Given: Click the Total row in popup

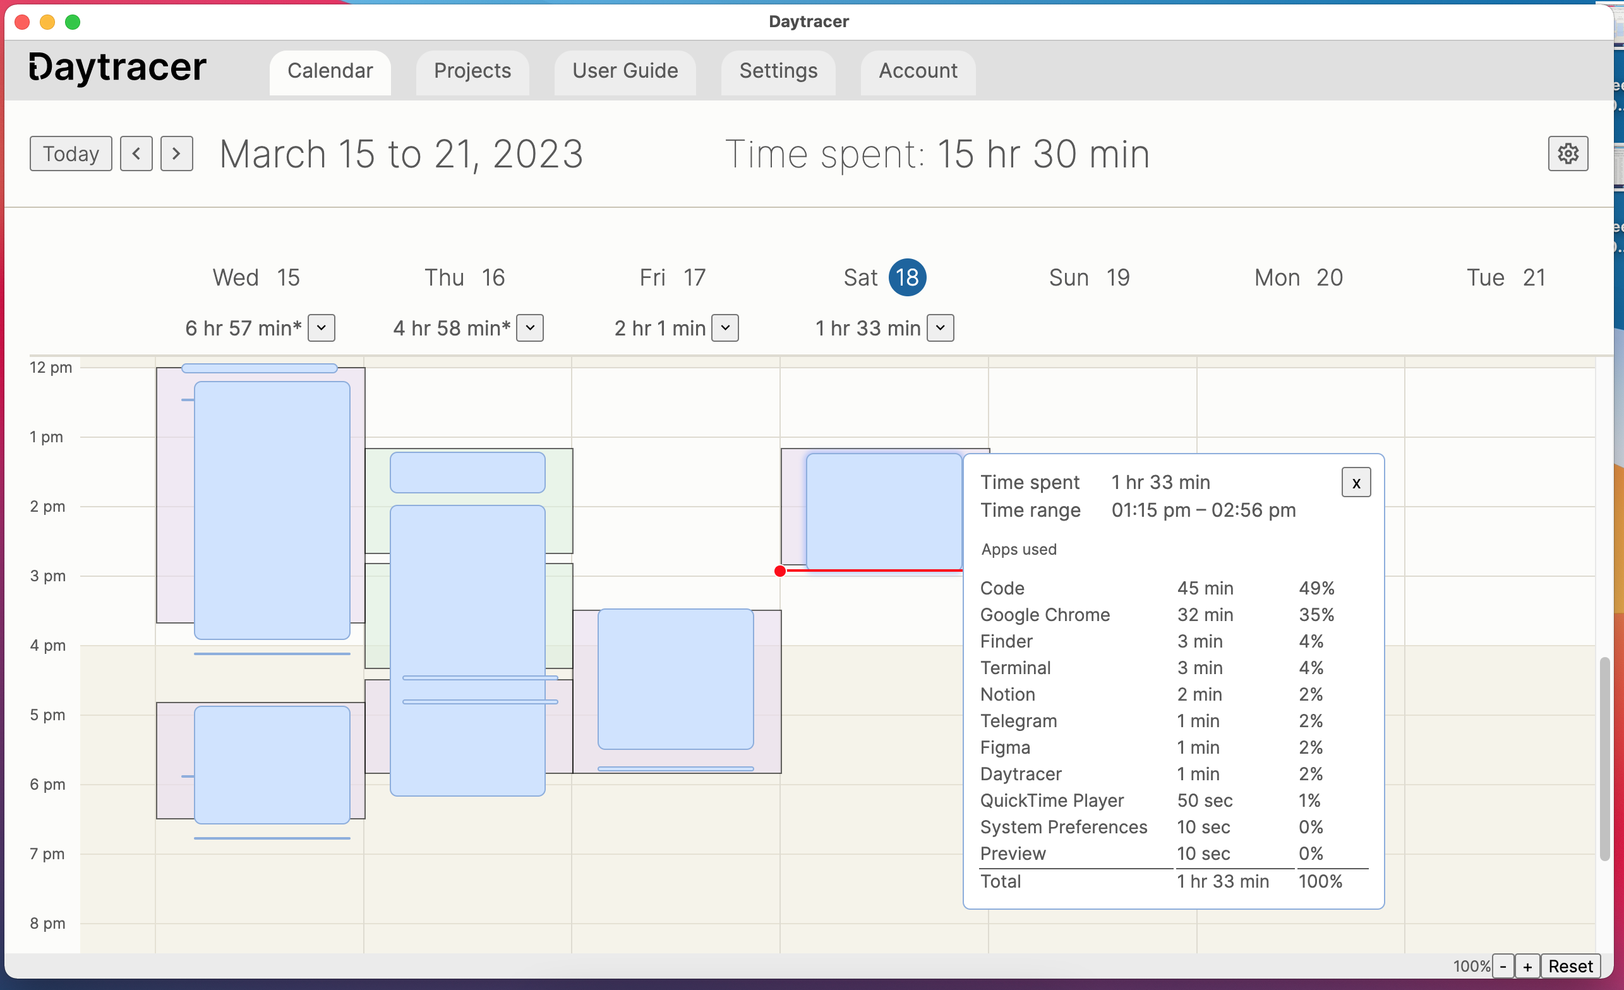Looking at the screenshot, I should (x=1173, y=881).
